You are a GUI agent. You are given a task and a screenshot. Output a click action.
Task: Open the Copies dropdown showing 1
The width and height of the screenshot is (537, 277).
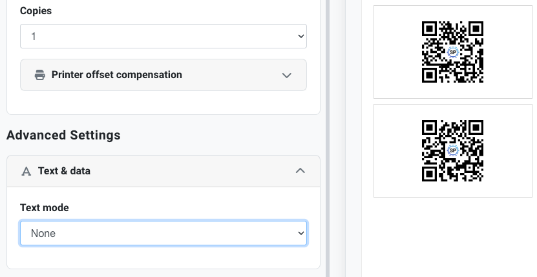163,36
